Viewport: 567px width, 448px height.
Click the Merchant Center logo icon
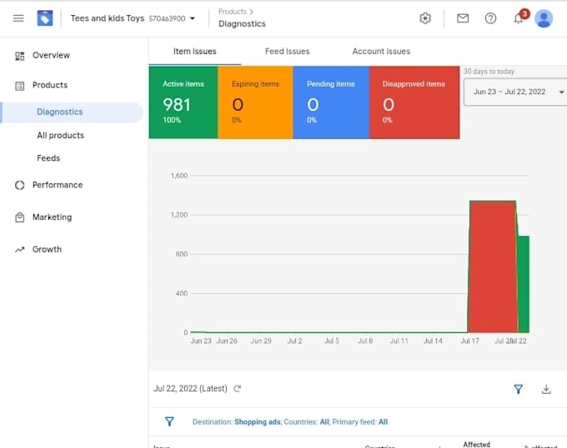pyautogui.click(x=45, y=18)
